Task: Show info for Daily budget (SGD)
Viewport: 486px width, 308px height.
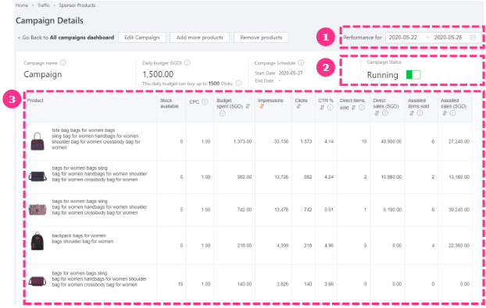Action: click(x=188, y=63)
